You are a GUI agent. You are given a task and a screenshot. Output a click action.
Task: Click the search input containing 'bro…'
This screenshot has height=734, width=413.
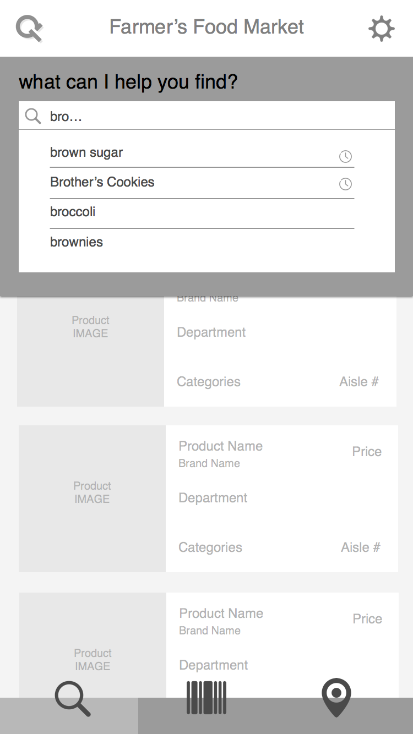(x=220, y=116)
